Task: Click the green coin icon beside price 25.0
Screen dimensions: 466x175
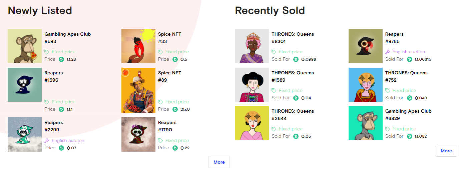Action: point(175,109)
